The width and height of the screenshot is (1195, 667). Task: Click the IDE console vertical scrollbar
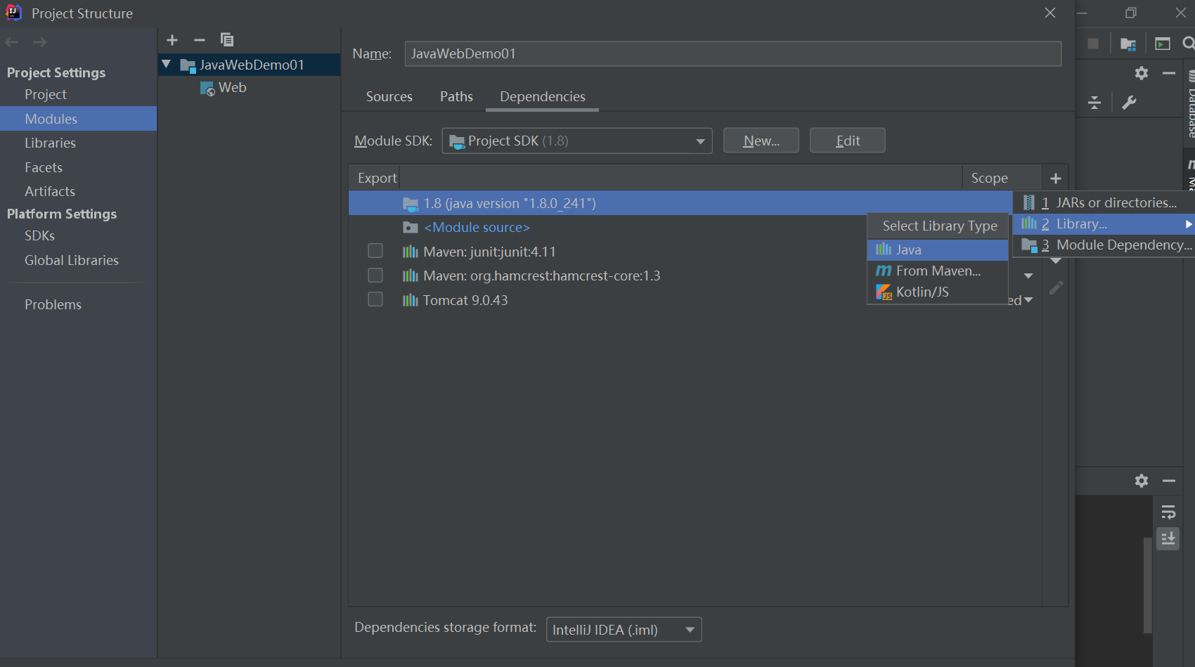[x=1147, y=585]
